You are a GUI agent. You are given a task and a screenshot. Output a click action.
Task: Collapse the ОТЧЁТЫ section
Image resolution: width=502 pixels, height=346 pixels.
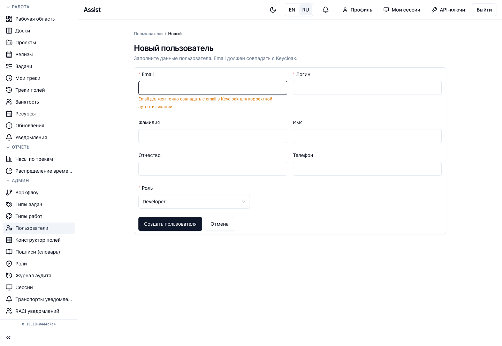point(18,147)
